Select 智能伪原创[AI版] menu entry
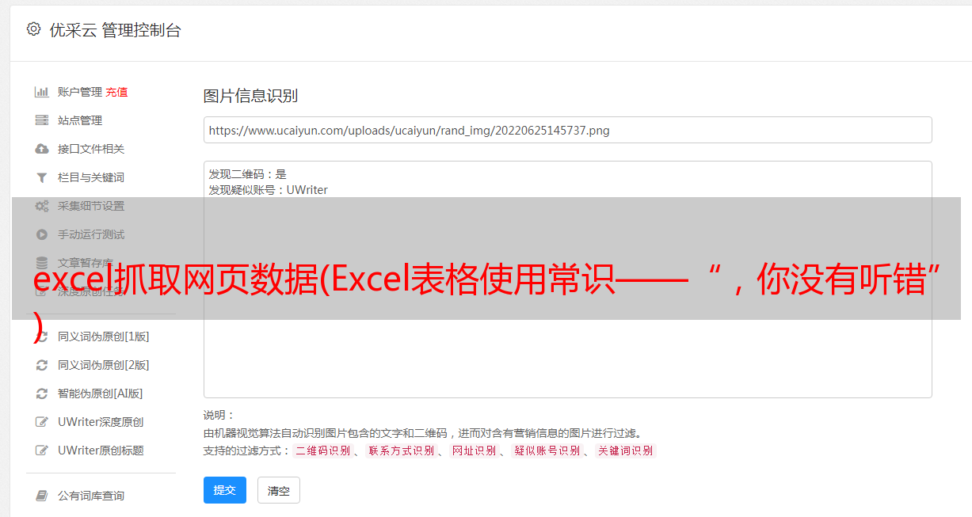 tap(101, 393)
